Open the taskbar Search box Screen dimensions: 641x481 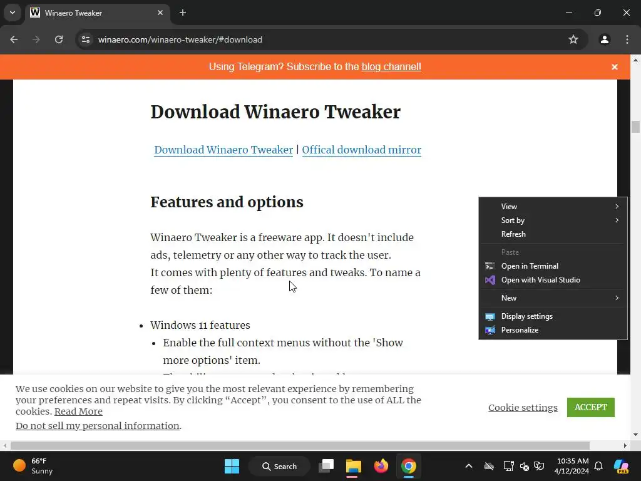tap(280, 466)
